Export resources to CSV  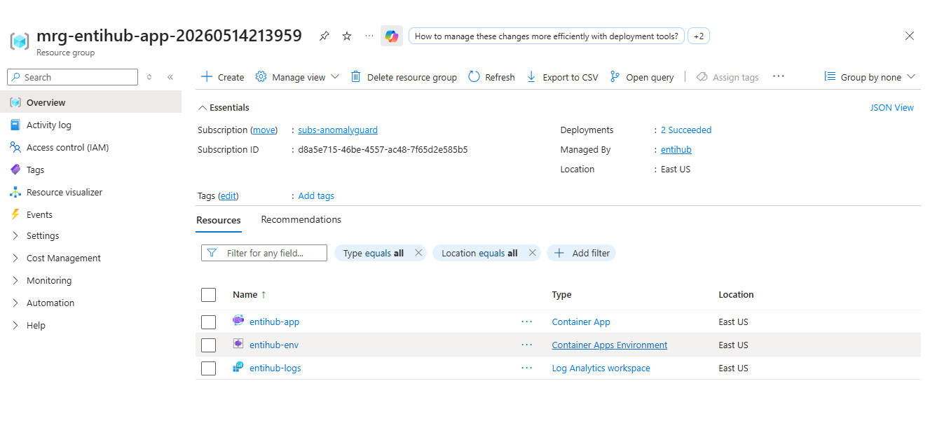[562, 77]
